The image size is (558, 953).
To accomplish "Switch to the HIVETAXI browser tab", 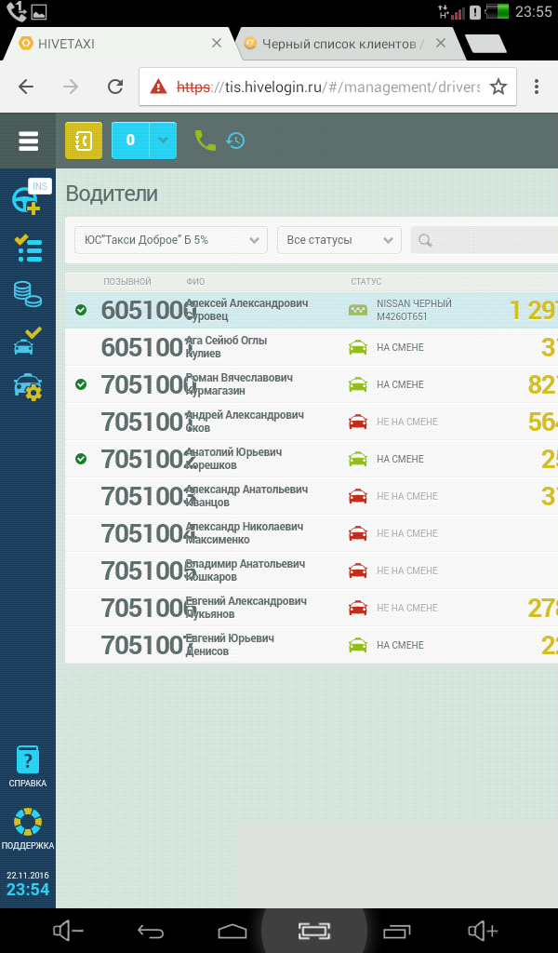I will pyautogui.click(x=112, y=44).
